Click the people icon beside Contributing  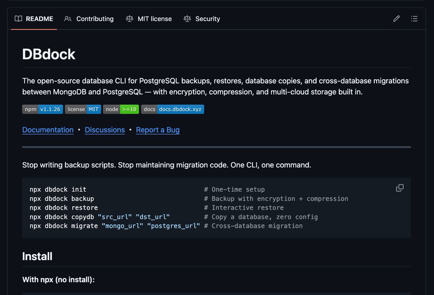tap(68, 19)
